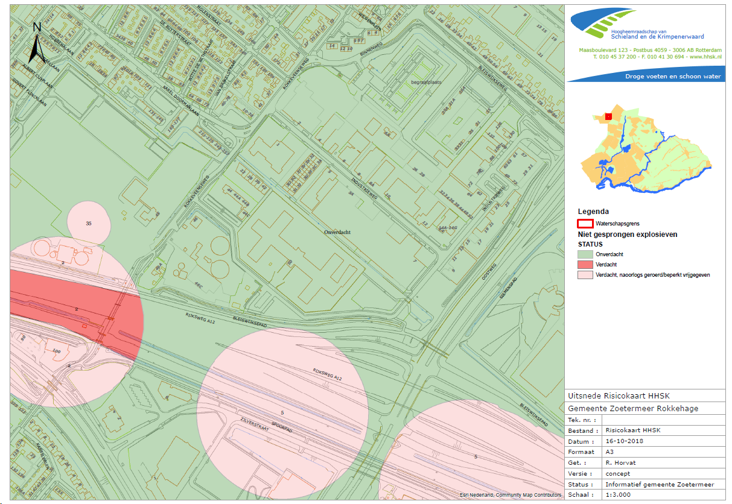This screenshot has height=504, width=732.
Task: Click the Waterschapsgrens red outline legend symbol
Action: coord(586,223)
